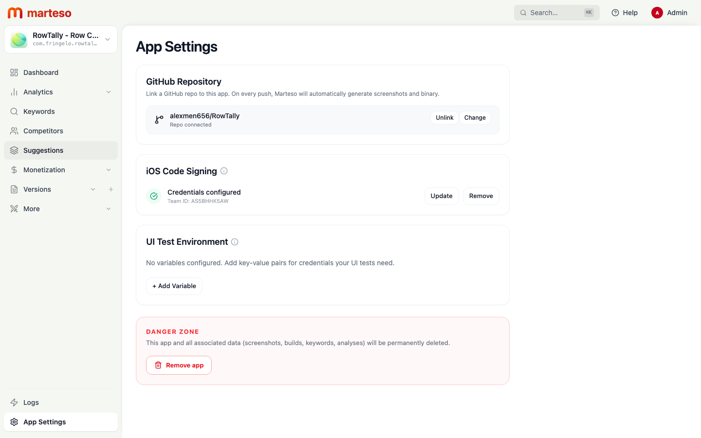Click the ⌘K shortcut badge
701x438 pixels.
click(x=589, y=13)
